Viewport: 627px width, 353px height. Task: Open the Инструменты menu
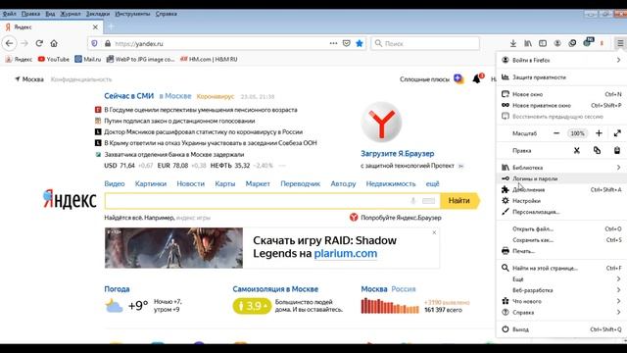pyautogui.click(x=132, y=14)
